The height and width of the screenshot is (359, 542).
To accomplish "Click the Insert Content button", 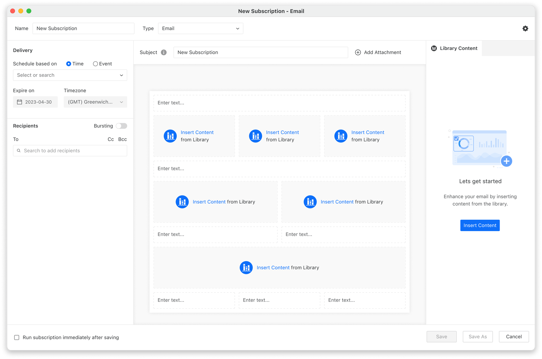I will [x=480, y=225].
